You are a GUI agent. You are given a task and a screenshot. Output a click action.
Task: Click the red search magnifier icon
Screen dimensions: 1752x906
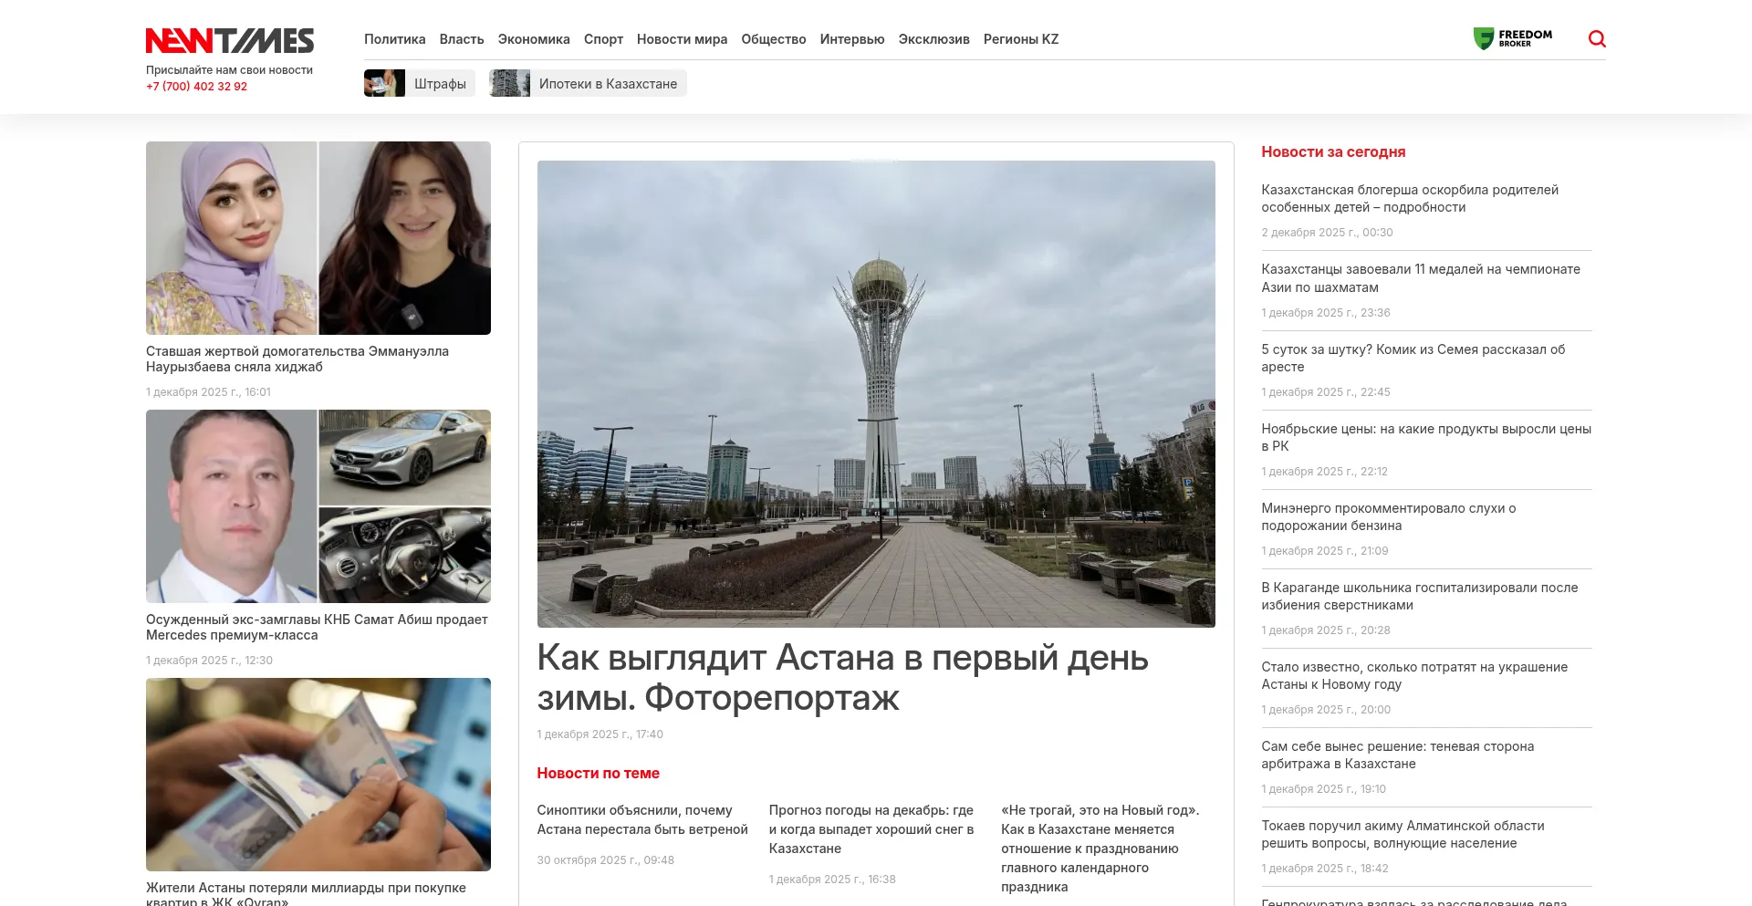(x=1597, y=38)
